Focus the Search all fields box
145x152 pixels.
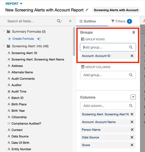[31, 21]
